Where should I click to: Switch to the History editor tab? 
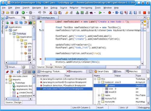58,67
